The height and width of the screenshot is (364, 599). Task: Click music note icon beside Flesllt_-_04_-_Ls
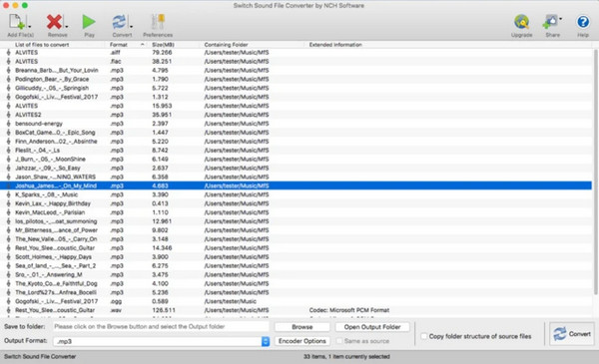click(8, 151)
